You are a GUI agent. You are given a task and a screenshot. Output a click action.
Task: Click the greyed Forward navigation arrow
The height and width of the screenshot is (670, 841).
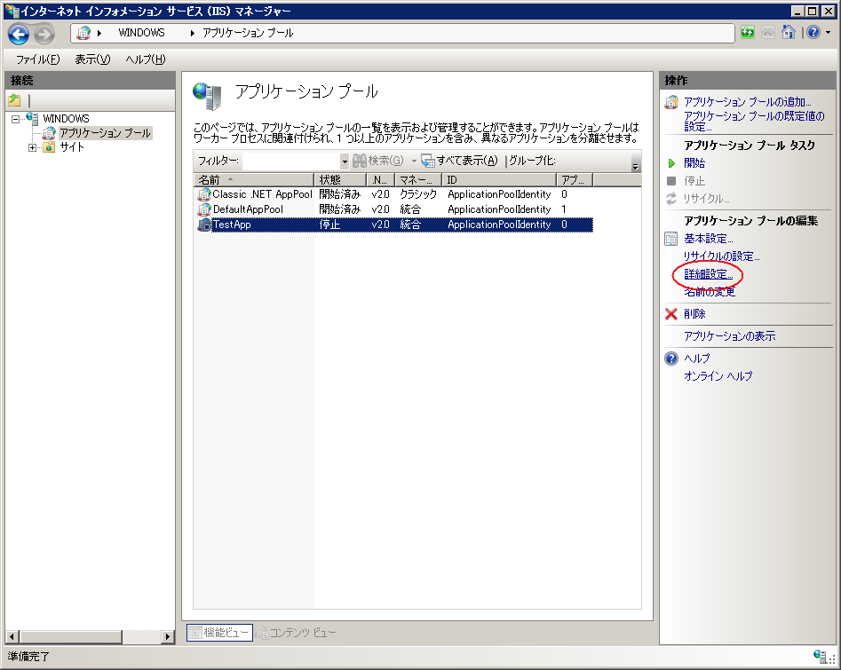(44, 35)
